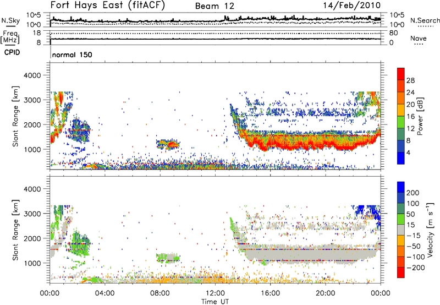Click the "2000" tick on the velocity panel
440x305 pixels.
tap(32, 238)
